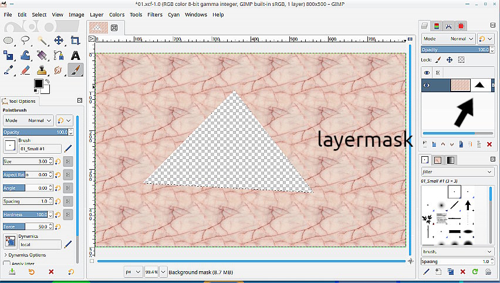Switch to the Patterns tab
The height and width of the screenshot is (283, 500).
tap(438, 160)
